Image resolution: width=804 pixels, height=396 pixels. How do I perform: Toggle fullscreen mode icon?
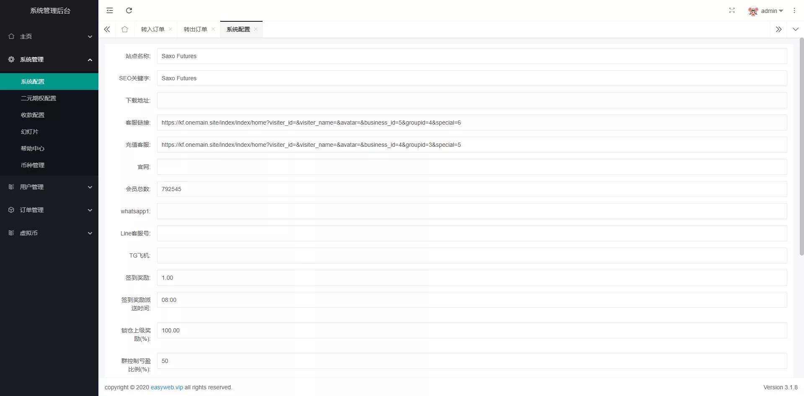732,10
